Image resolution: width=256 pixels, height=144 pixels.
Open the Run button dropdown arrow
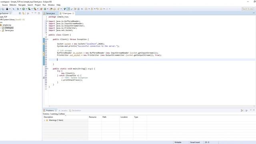26,9
